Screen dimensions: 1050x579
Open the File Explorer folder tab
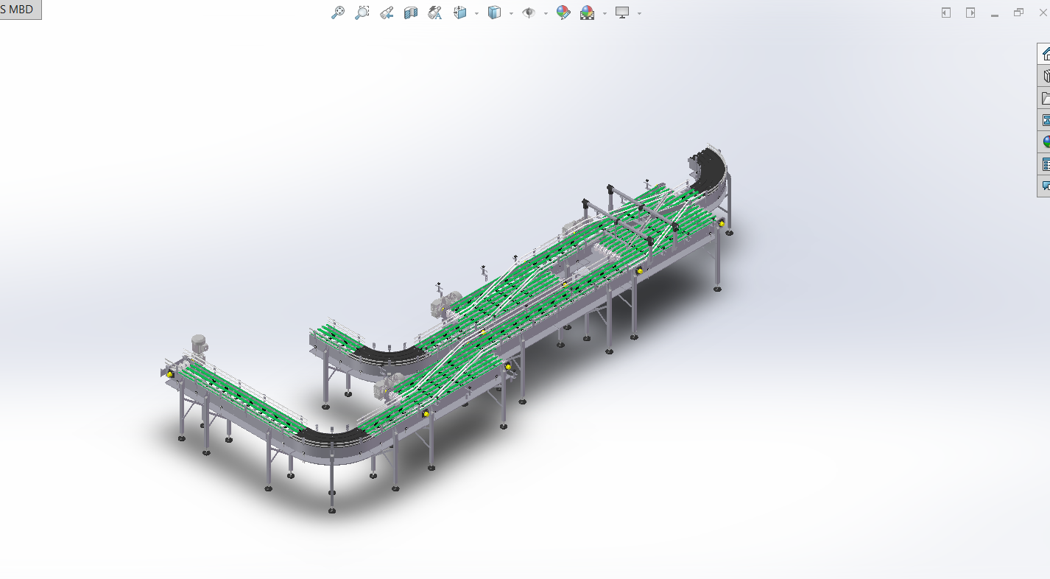[x=1044, y=98]
